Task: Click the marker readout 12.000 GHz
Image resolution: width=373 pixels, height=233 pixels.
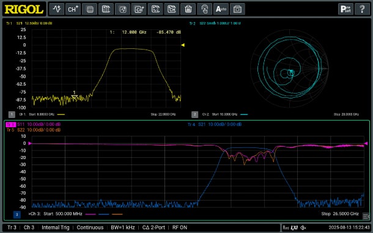Action: coord(134,32)
